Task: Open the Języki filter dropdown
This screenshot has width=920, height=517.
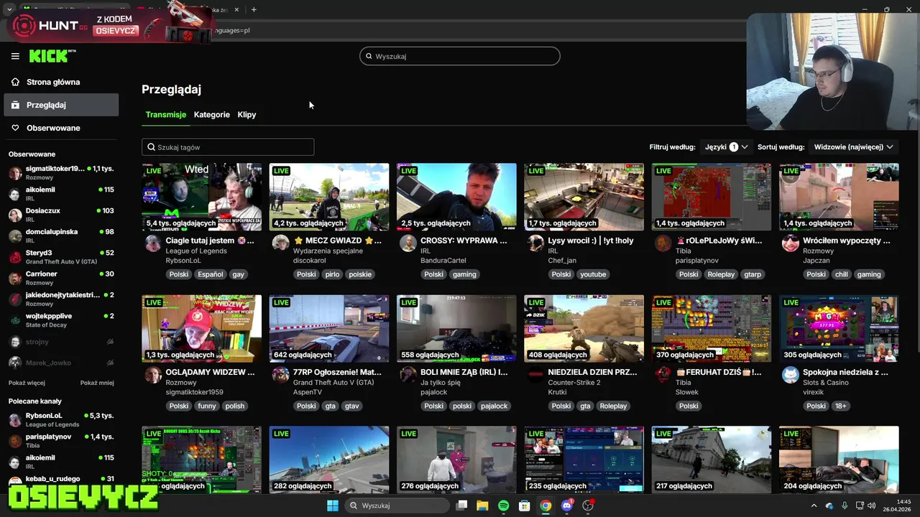Action: (x=726, y=146)
